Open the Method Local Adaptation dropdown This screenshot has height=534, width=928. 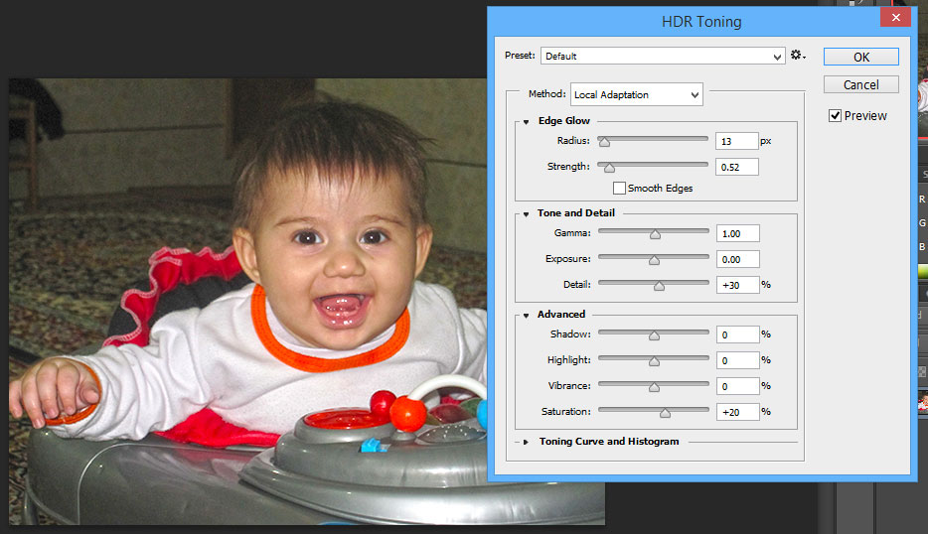(x=636, y=95)
